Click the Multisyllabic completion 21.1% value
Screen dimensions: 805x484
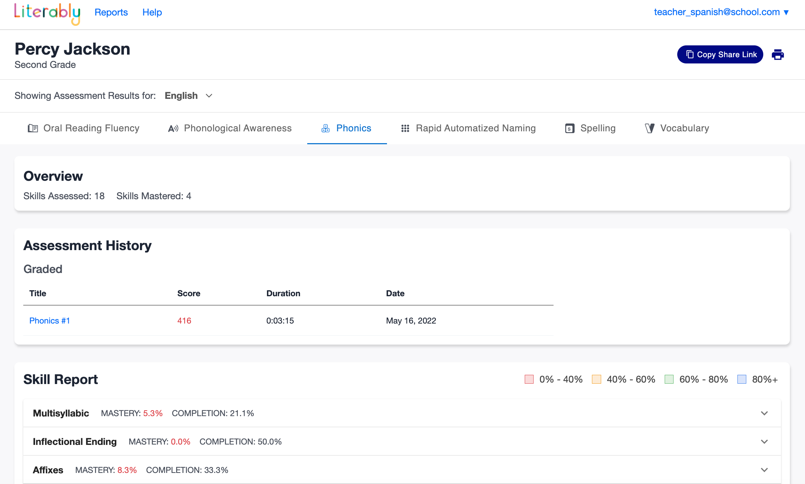click(x=242, y=413)
